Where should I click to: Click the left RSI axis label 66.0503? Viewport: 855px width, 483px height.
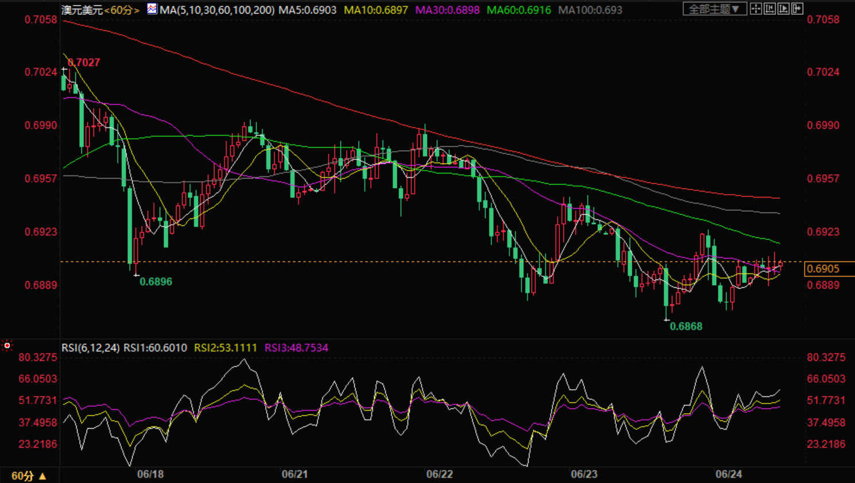pos(38,379)
